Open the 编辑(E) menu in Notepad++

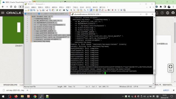pos(34,7)
